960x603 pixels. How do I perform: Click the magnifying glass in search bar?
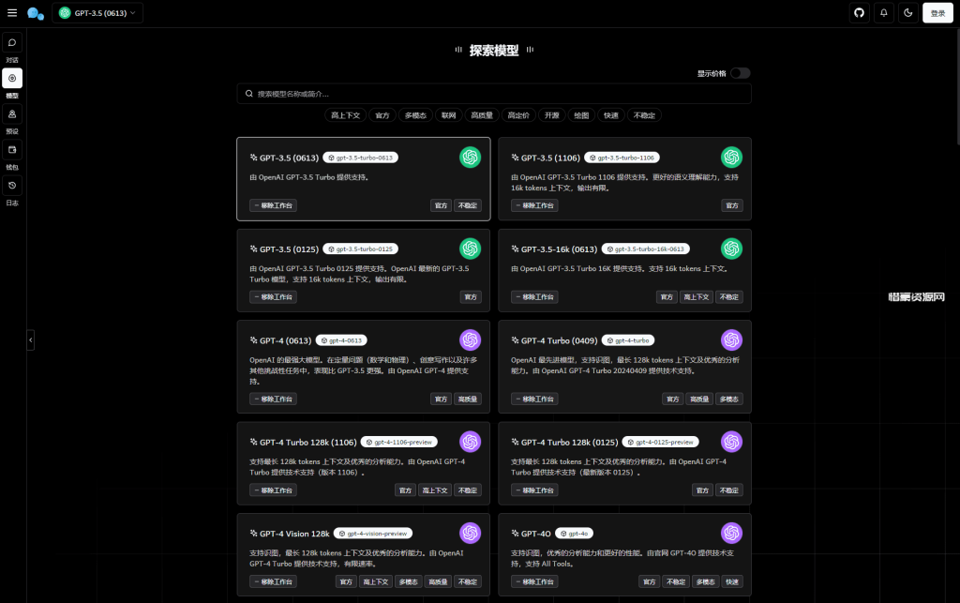coord(248,93)
